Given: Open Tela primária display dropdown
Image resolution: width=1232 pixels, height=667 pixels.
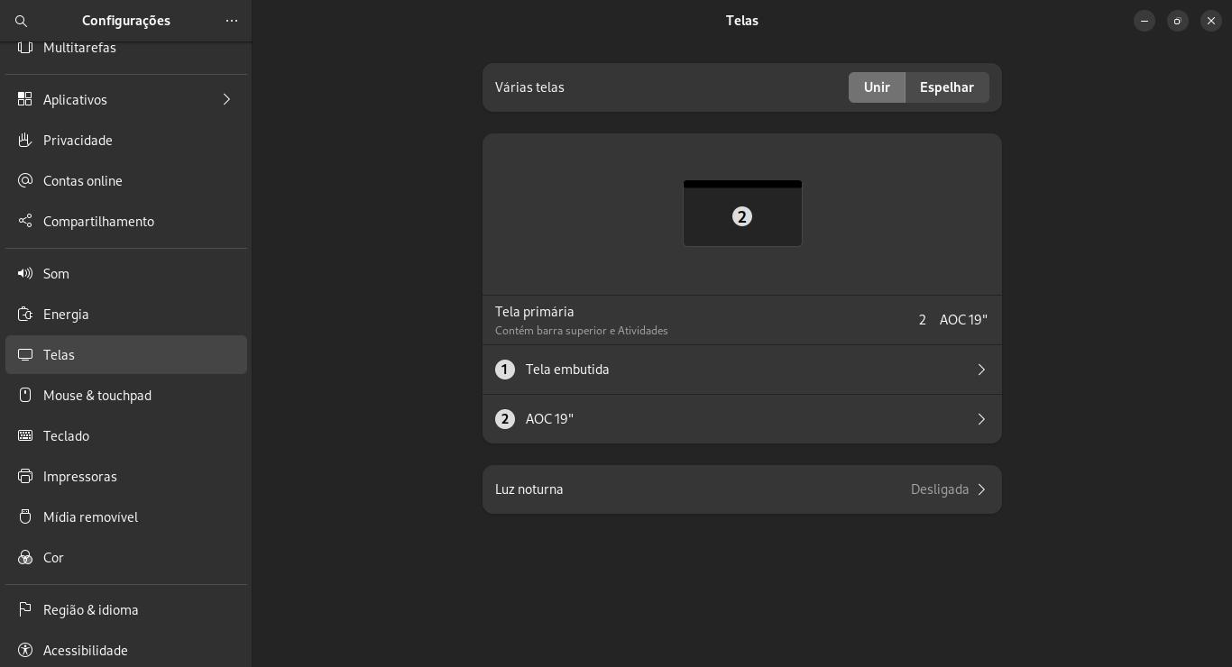Looking at the screenshot, I should 953,320.
